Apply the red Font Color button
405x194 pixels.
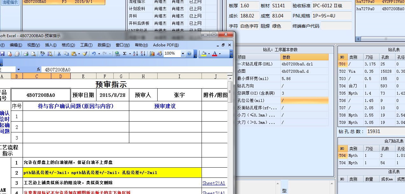(x=215, y=54)
